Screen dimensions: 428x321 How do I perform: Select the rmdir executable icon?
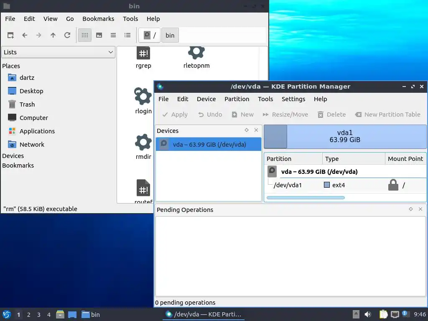[143, 142]
